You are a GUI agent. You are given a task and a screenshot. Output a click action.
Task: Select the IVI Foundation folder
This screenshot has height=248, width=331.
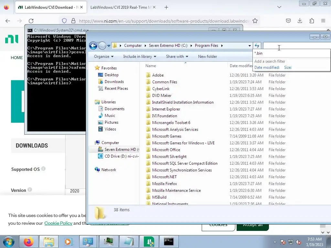165,116
